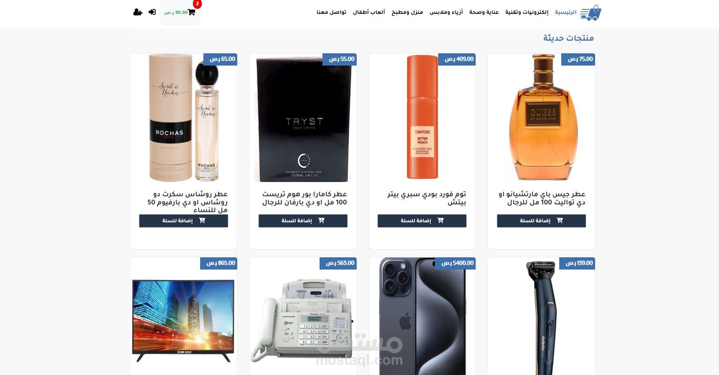Viewport: 719px width, 375px height.
Task: Go to عناية وصحة category
Action: (x=484, y=12)
